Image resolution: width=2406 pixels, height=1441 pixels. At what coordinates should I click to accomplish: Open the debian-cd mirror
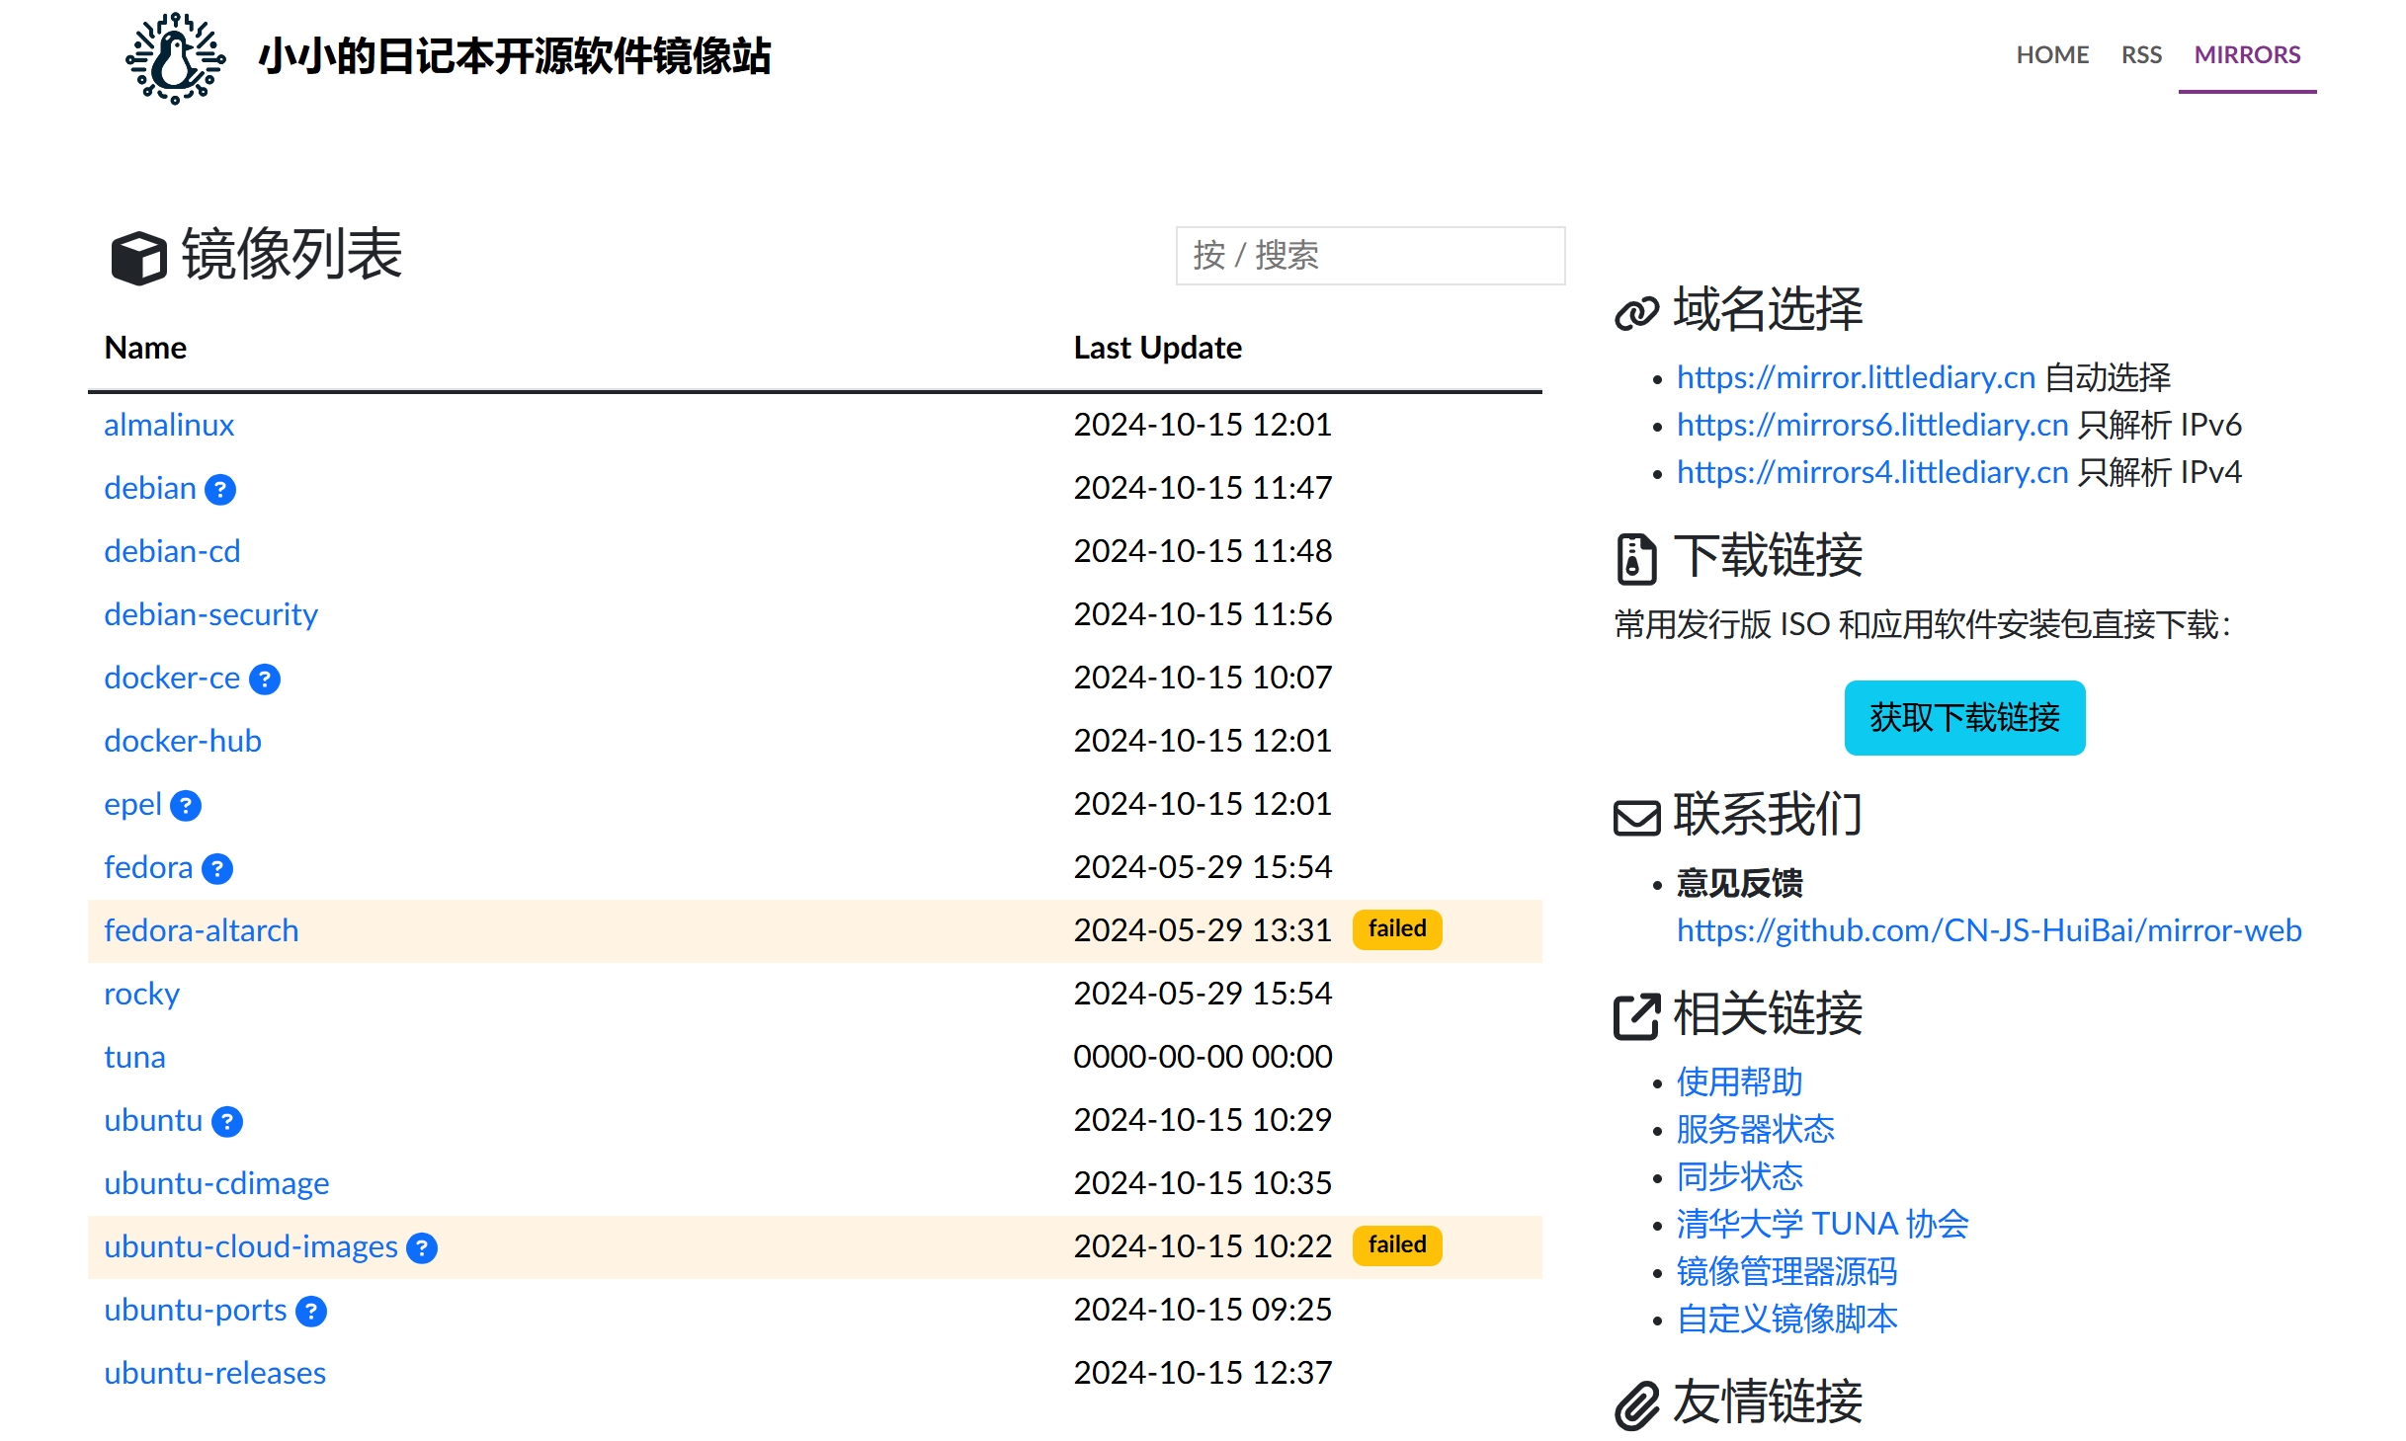172,551
